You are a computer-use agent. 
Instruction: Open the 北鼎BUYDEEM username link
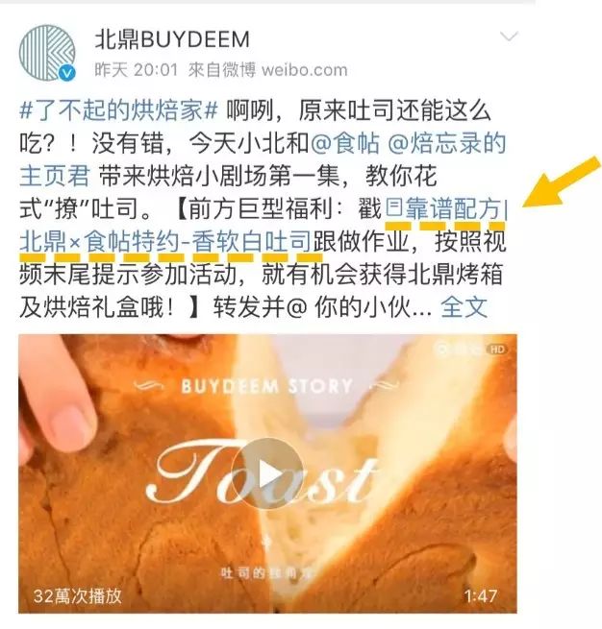pos(172,39)
